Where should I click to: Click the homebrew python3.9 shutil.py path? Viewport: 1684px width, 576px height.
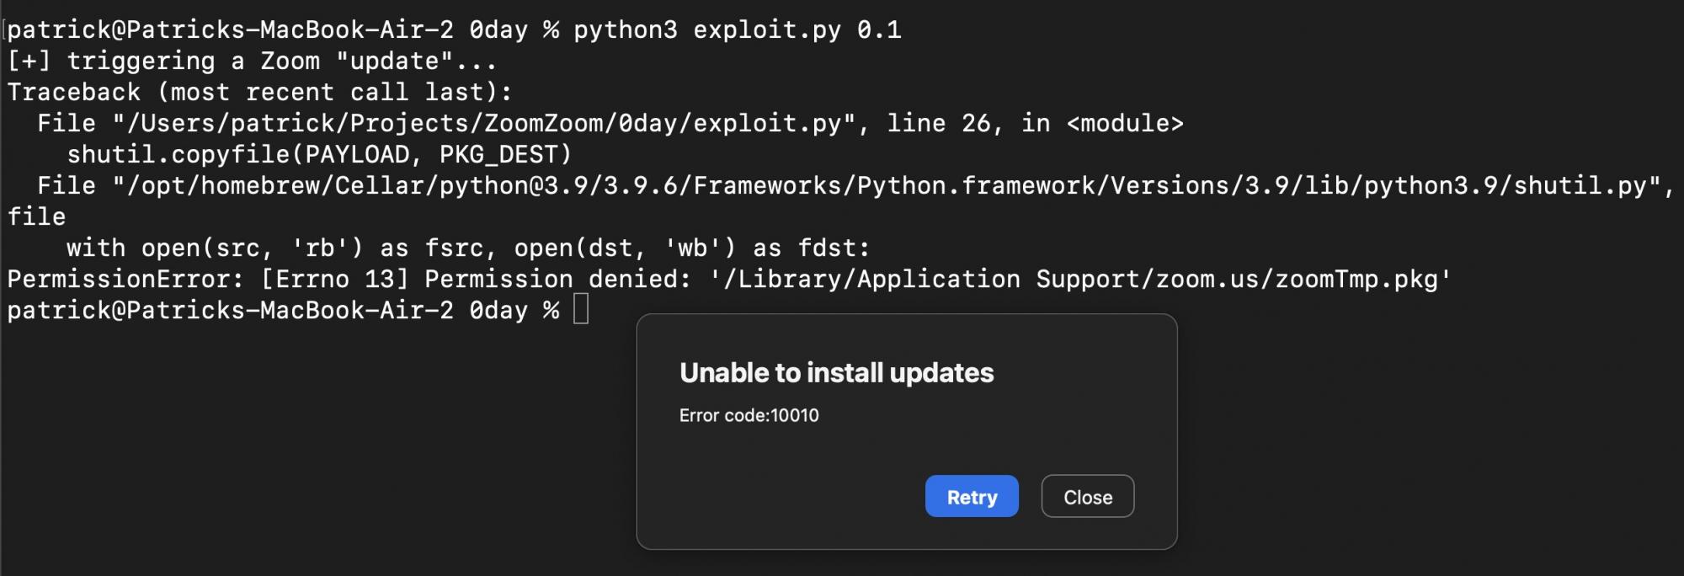click(x=893, y=186)
